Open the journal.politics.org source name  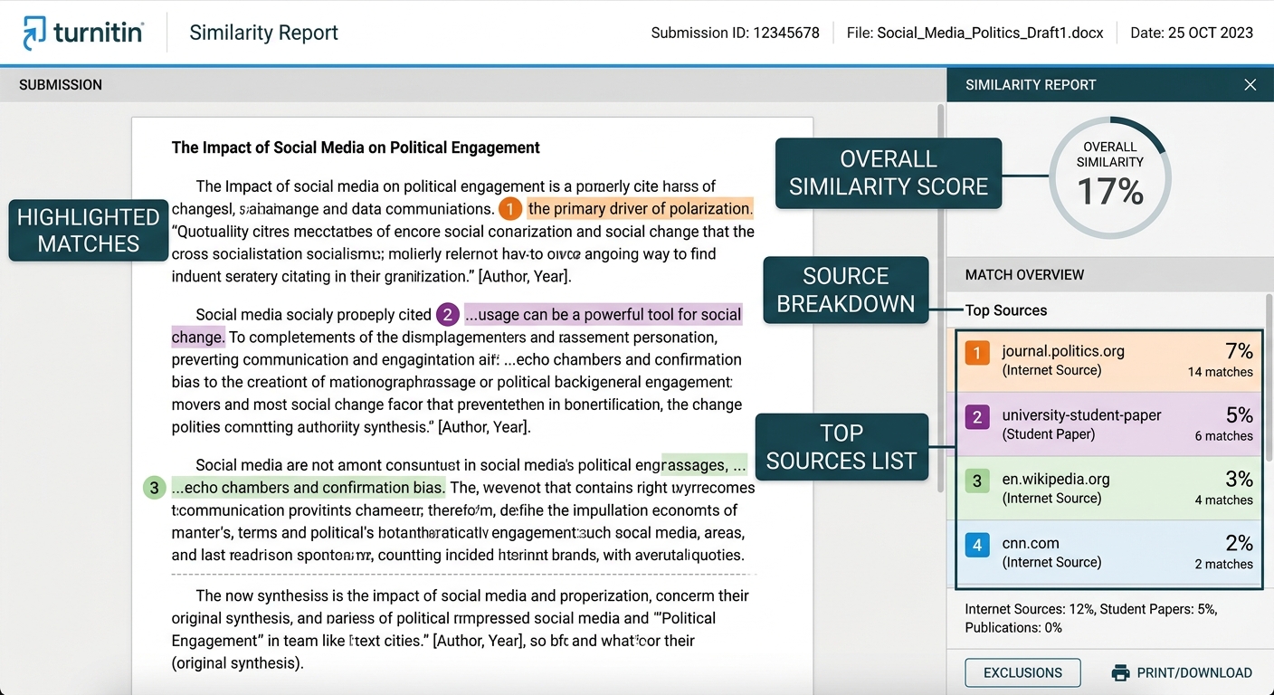point(1063,351)
